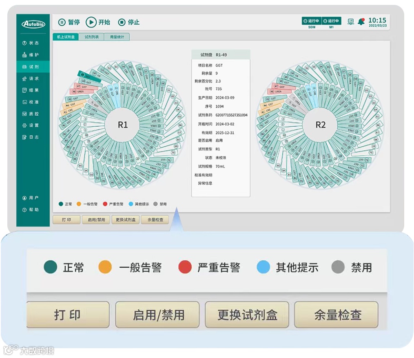Open the 质控 (QC) sidebar icon
414x358 pixels.
click(x=24, y=113)
